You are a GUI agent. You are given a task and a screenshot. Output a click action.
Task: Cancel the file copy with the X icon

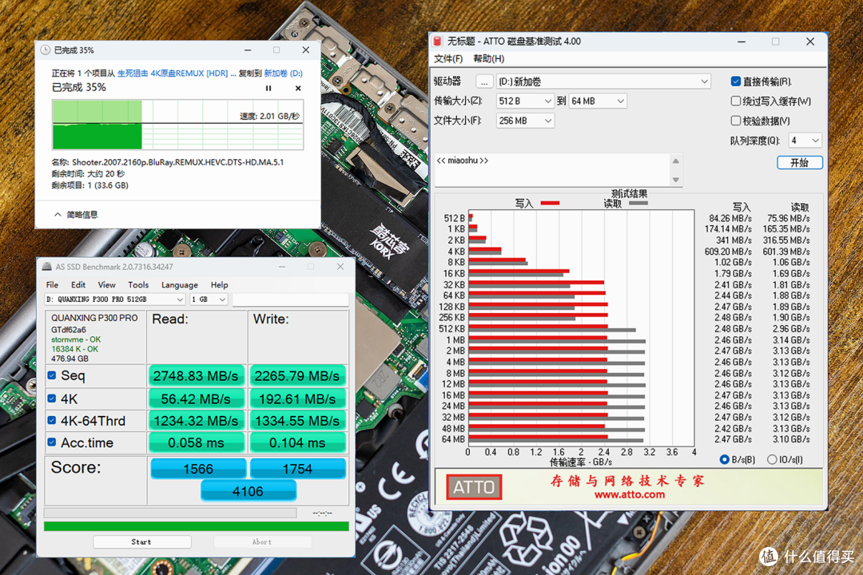(x=298, y=88)
